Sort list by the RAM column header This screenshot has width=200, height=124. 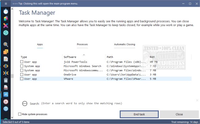tap(152, 57)
